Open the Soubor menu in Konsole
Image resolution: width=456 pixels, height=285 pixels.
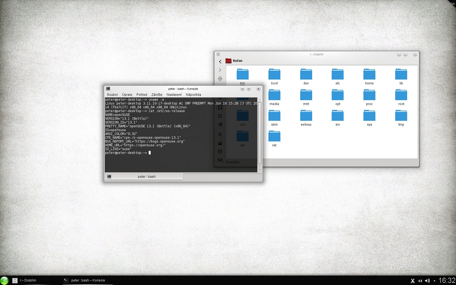[x=112, y=95]
